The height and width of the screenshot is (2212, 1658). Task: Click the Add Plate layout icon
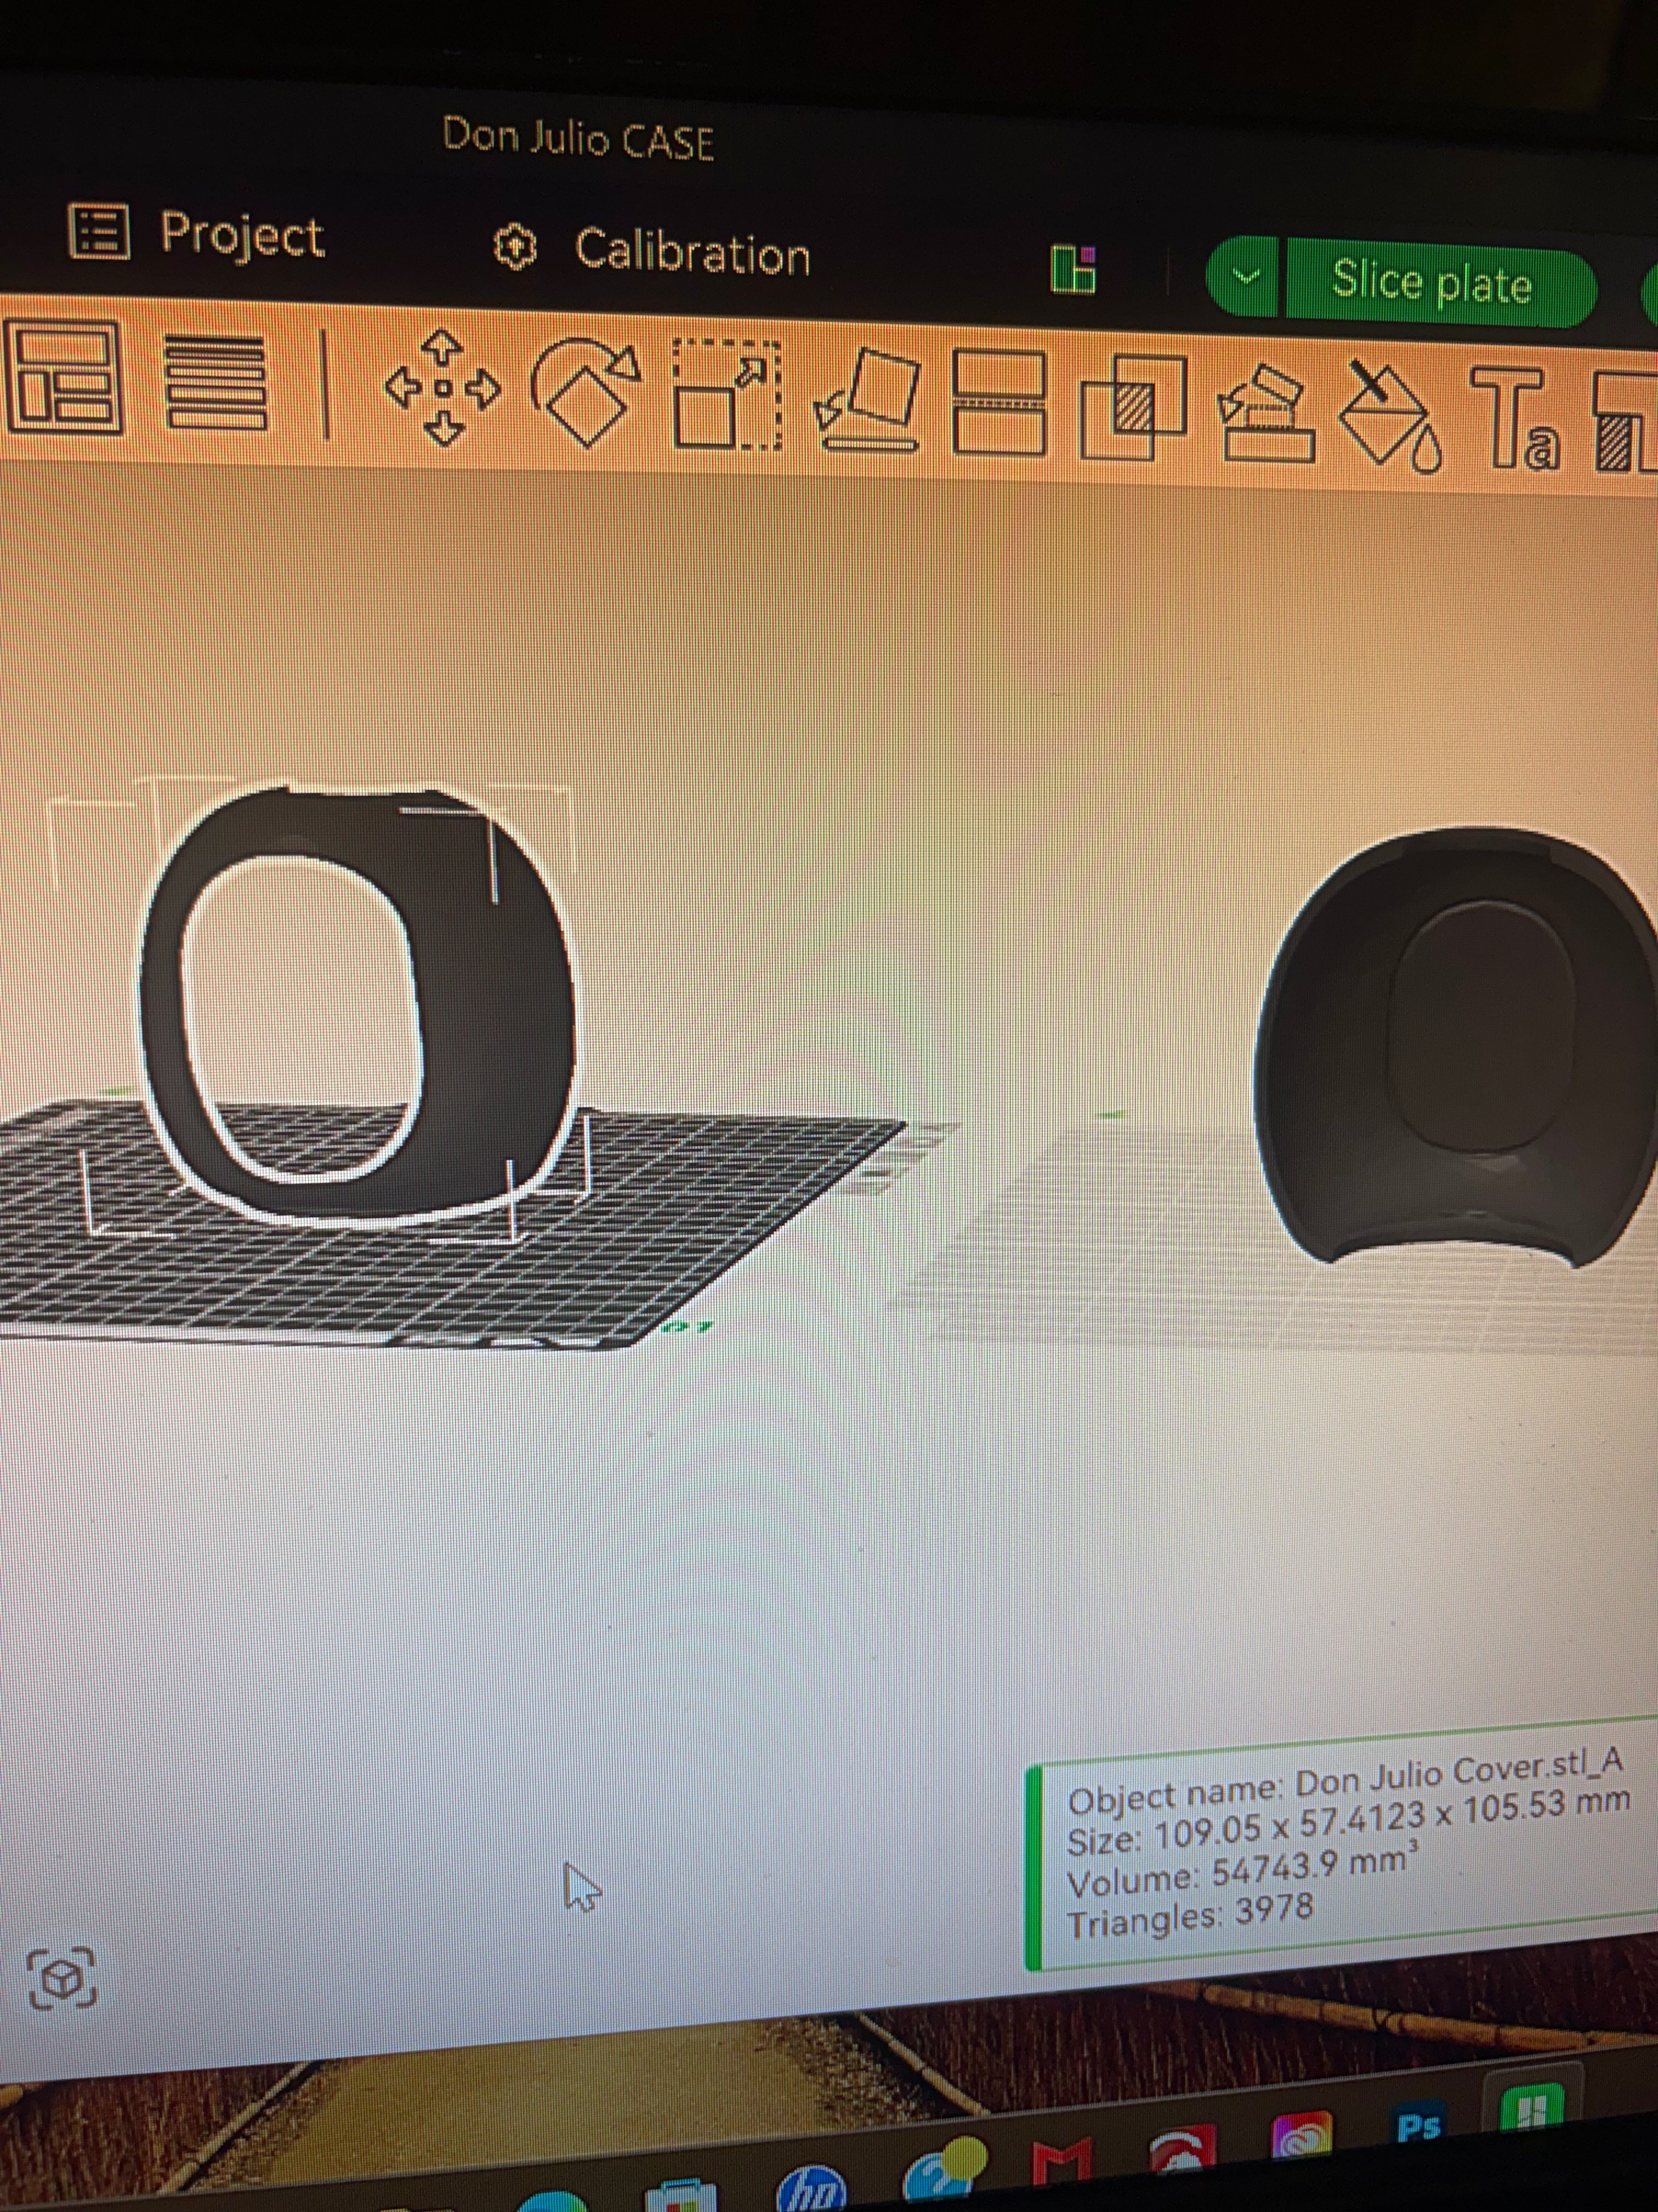pyautogui.click(x=62, y=378)
